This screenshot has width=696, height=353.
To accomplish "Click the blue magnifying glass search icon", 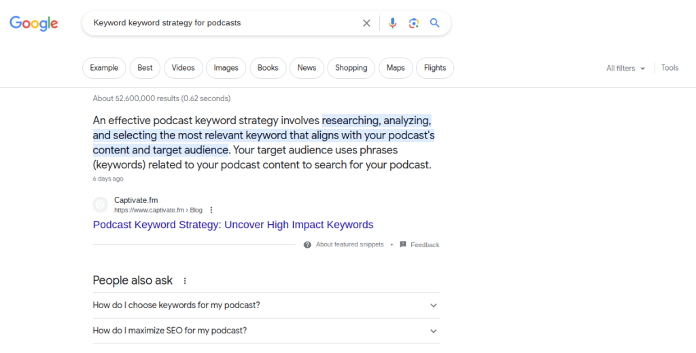I will (x=434, y=23).
